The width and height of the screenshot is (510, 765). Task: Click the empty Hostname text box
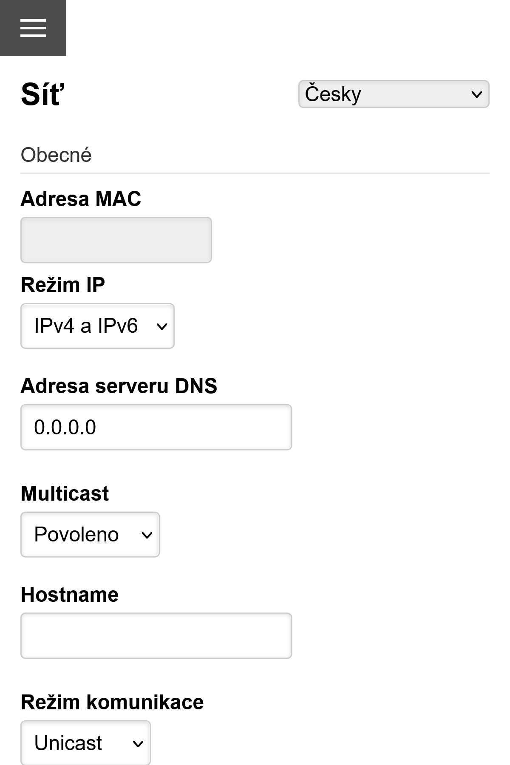pos(156,635)
